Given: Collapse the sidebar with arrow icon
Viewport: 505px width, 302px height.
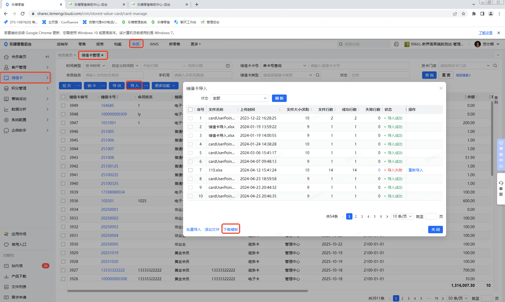Looking at the screenshot, I should click(47, 57).
